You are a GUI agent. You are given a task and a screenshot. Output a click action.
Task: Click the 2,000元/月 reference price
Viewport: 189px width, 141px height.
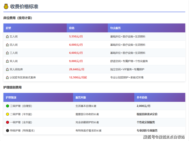(144, 106)
